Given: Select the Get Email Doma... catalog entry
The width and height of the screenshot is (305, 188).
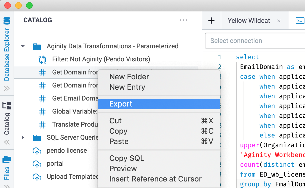Looking at the screenshot, I should click(x=75, y=98).
